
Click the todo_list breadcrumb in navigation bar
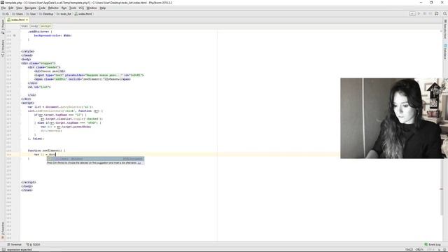pos(64,14)
